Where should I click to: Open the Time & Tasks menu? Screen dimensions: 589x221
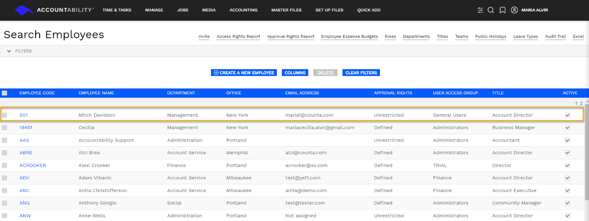117,10
